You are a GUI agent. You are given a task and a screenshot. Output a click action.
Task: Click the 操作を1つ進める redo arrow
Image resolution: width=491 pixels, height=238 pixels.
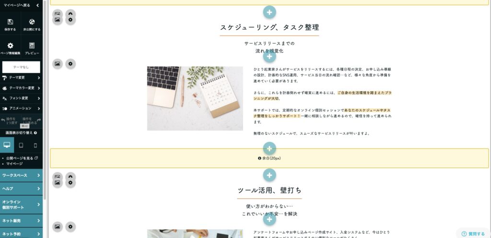click(x=39, y=120)
